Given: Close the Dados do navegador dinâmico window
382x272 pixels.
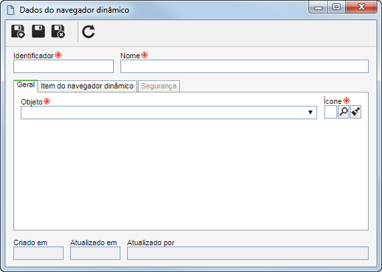Looking at the screenshot, I should point(361,7).
